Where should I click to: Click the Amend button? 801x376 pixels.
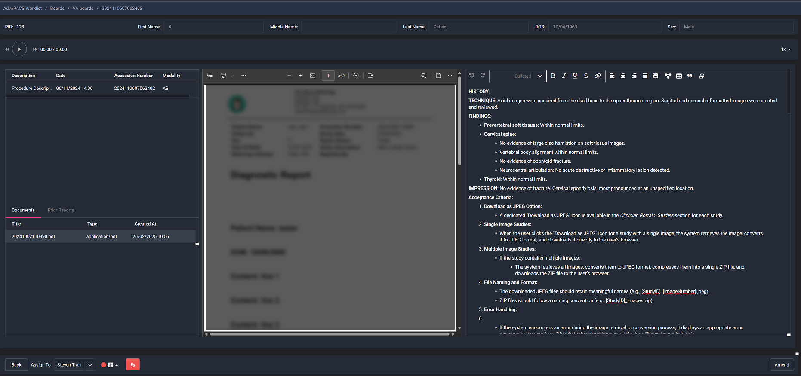[x=782, y=365]
